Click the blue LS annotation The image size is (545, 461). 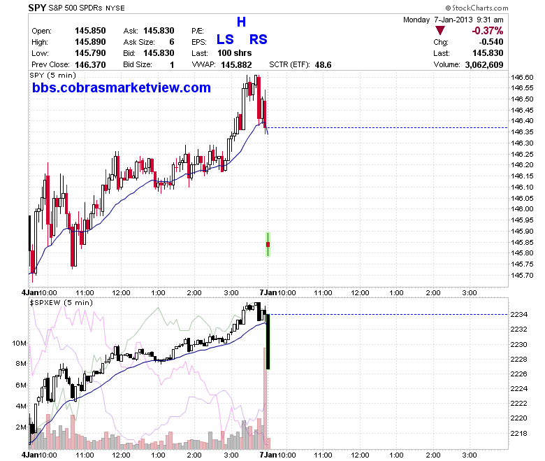pos(225,39)
